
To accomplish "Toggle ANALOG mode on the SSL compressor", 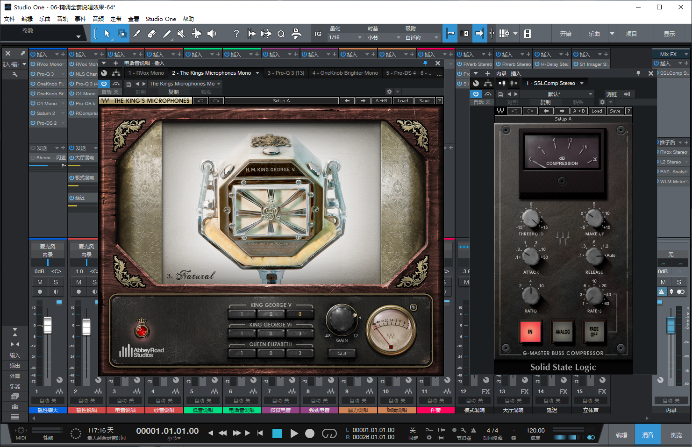I will coord(563,332).
